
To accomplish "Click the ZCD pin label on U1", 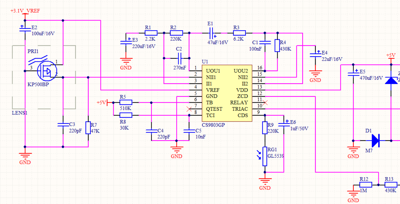I will tap(242, 96).
